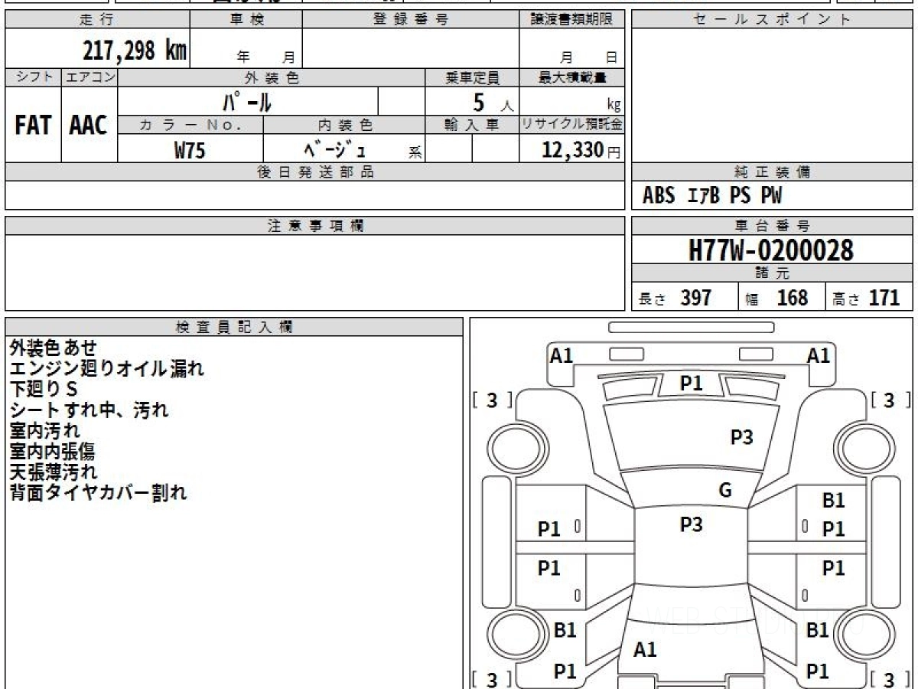The height and width of the screenshot is (689, 918).
Task: Select the FAT shift value
Action: pos(33,126)
